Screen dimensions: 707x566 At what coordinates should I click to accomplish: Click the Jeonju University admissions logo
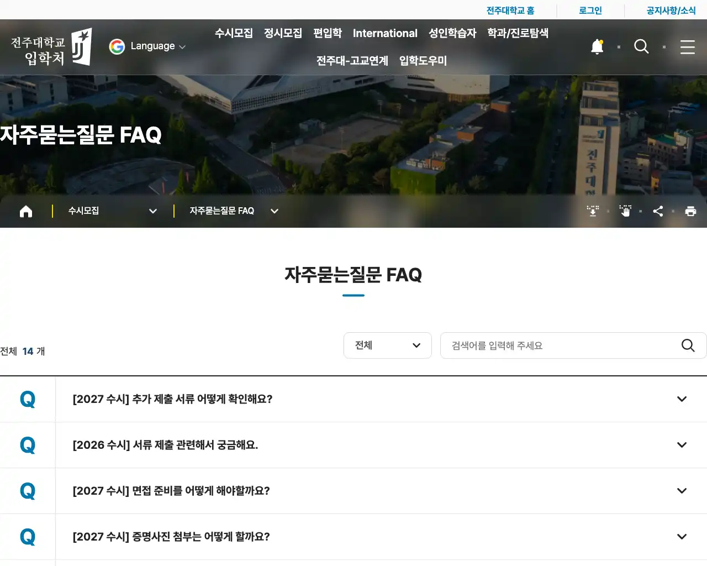click(51, 47)
